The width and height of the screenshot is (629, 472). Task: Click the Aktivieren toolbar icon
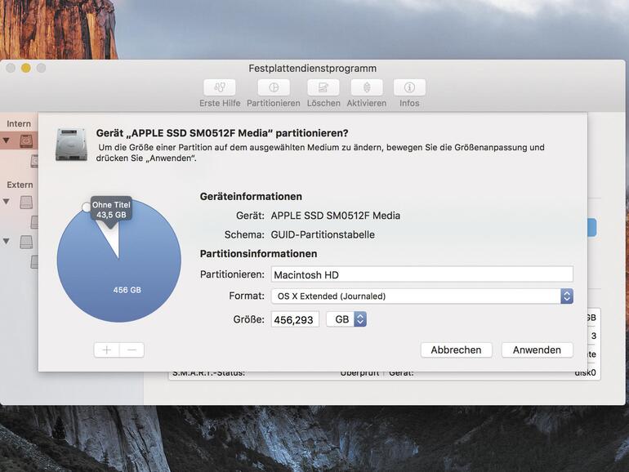coord(367,87)
